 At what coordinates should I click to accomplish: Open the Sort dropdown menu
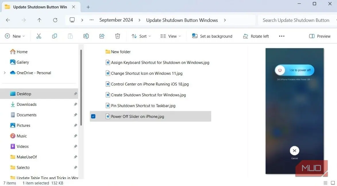(141, 36)
